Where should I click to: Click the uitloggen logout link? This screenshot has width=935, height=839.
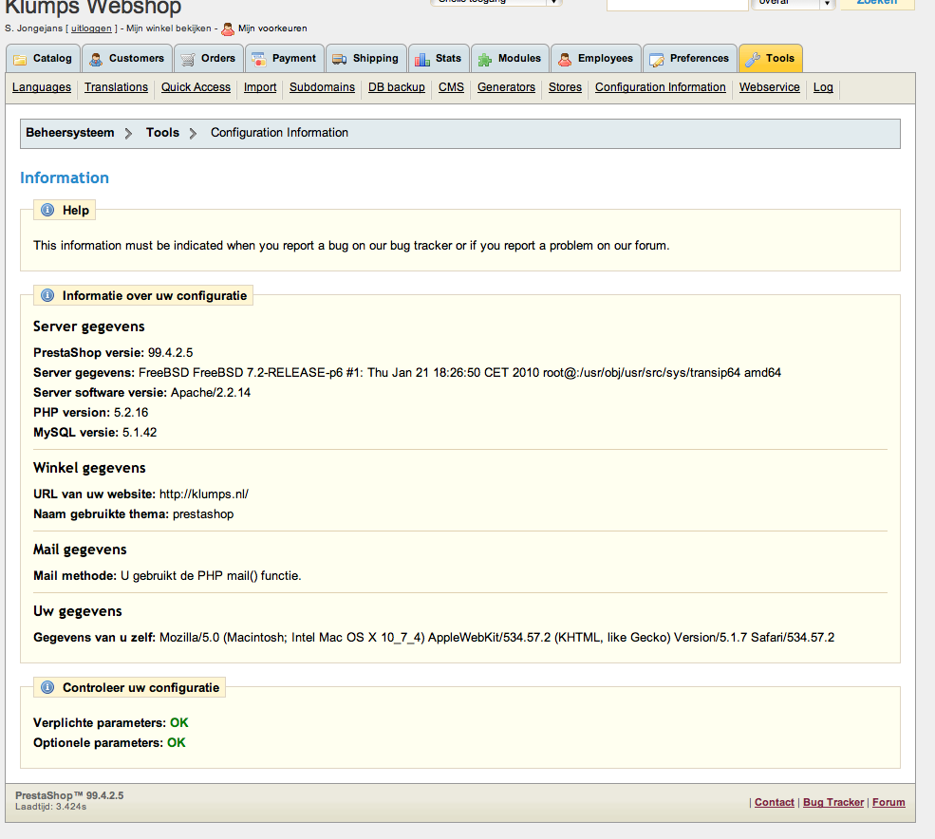pyautogui.click(x=91, y=28)
